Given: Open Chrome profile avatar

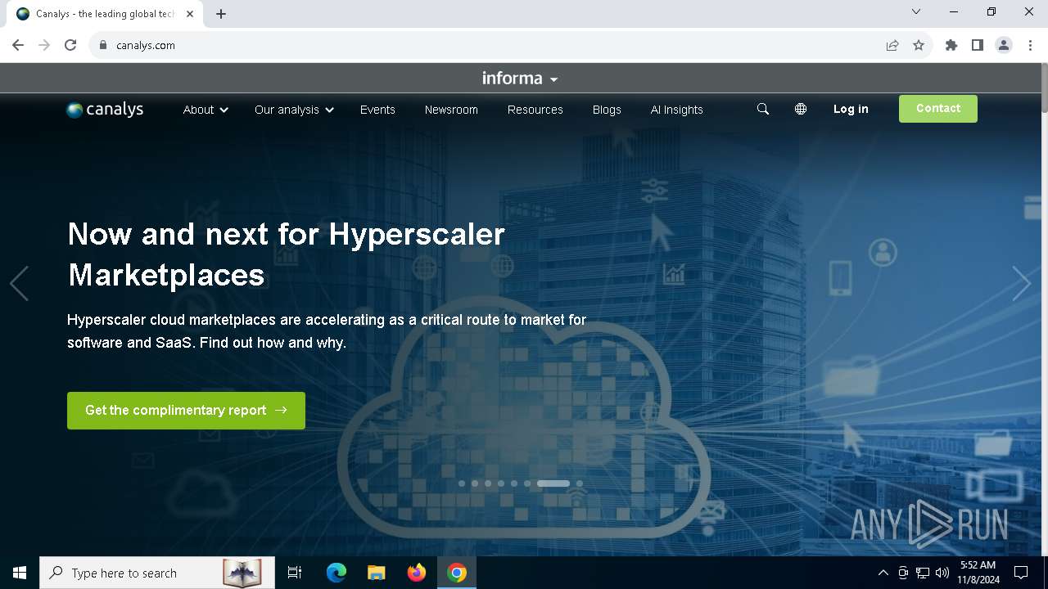Looking at the screenshot, I should click(1004, 45).
